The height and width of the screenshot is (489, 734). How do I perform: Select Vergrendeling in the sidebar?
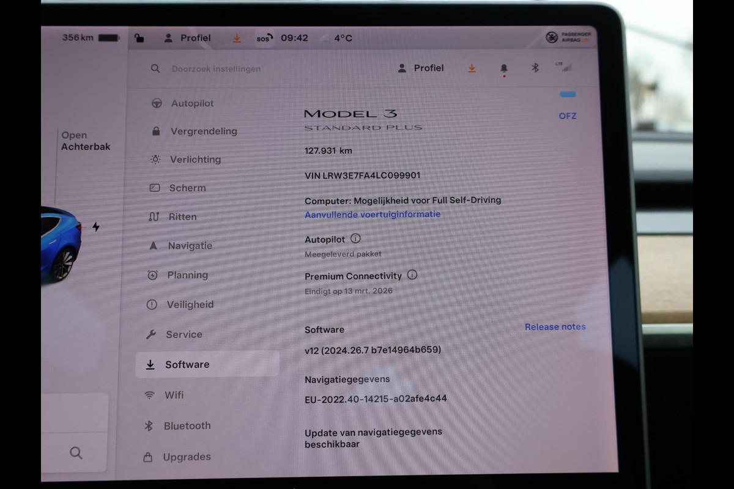click(x=203, y=131)
